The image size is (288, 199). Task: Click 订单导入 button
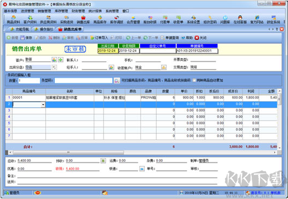[x=99, y=38]
